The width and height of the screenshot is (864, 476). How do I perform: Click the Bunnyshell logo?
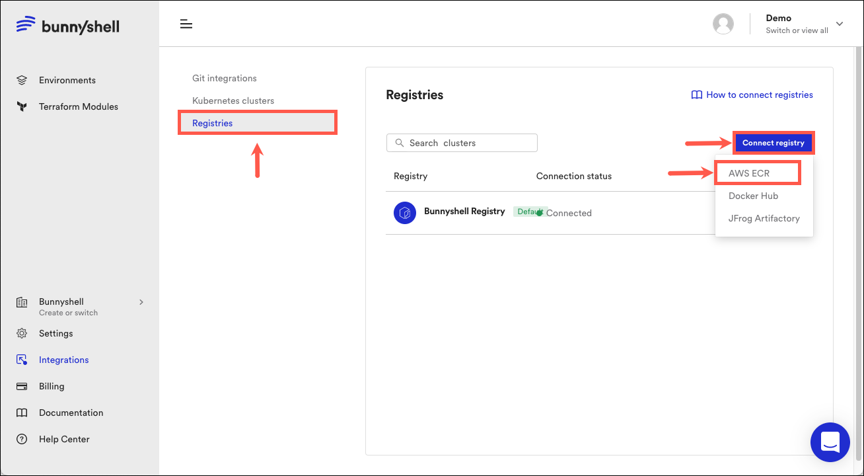[68, 26]
